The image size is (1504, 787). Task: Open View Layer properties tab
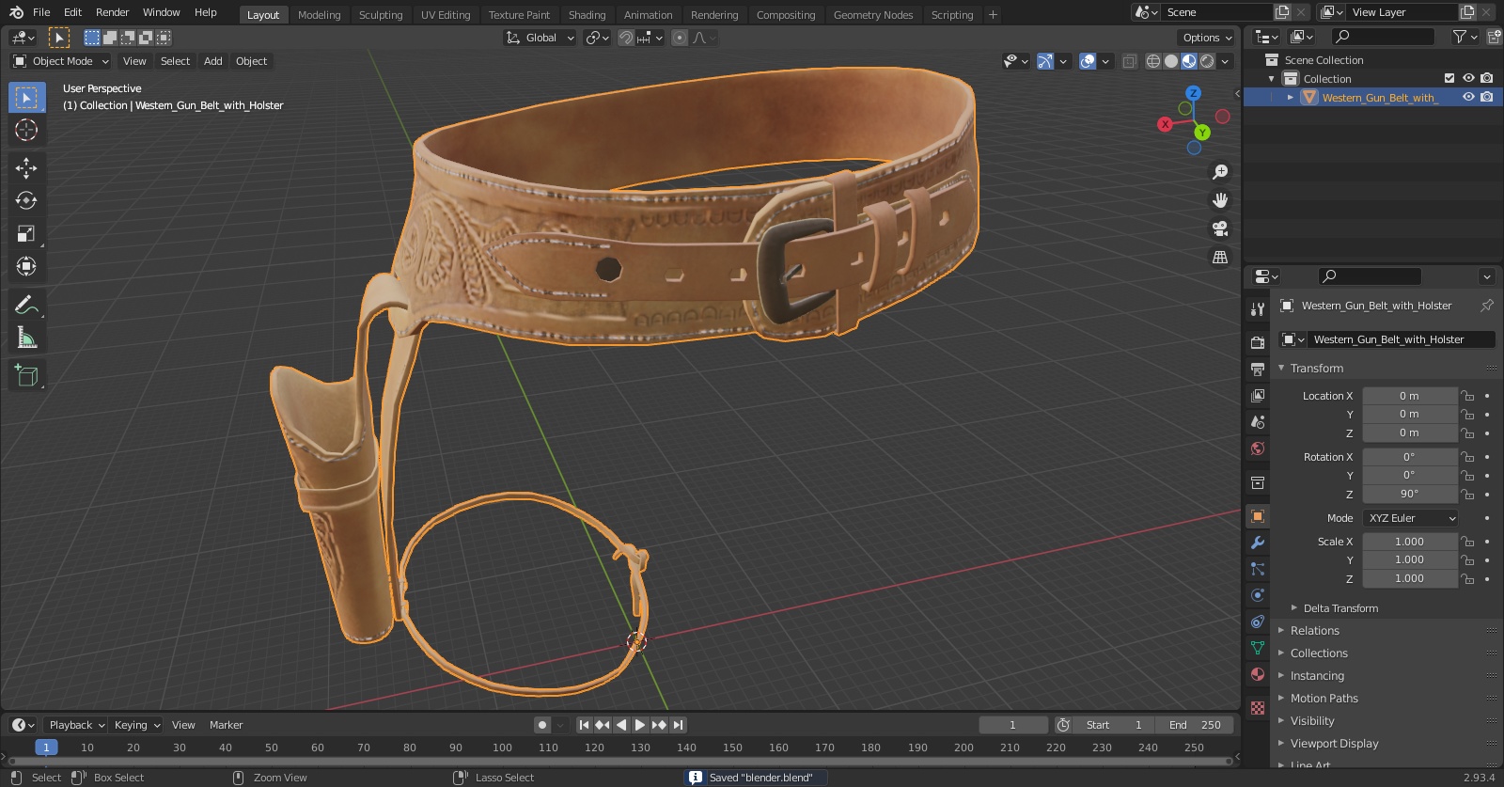coord(1258,395)
